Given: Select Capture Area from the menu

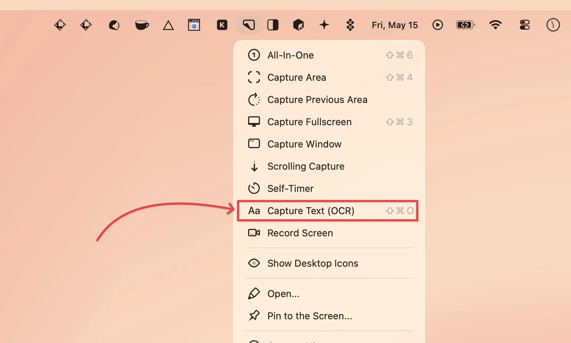Looking at the screenshot, I should [329, 77].
